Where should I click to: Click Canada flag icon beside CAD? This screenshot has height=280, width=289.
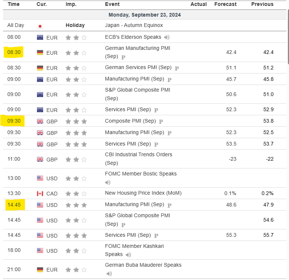tap(40, 194)
